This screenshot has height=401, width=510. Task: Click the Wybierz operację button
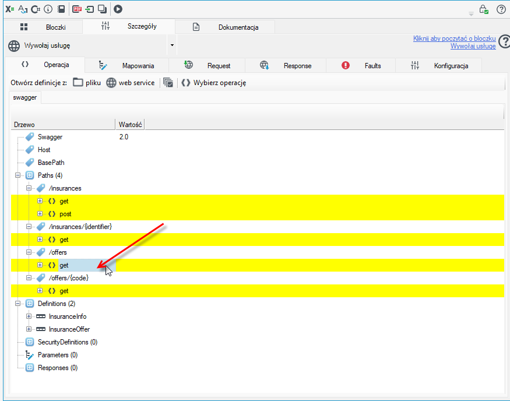coord(214,83)
